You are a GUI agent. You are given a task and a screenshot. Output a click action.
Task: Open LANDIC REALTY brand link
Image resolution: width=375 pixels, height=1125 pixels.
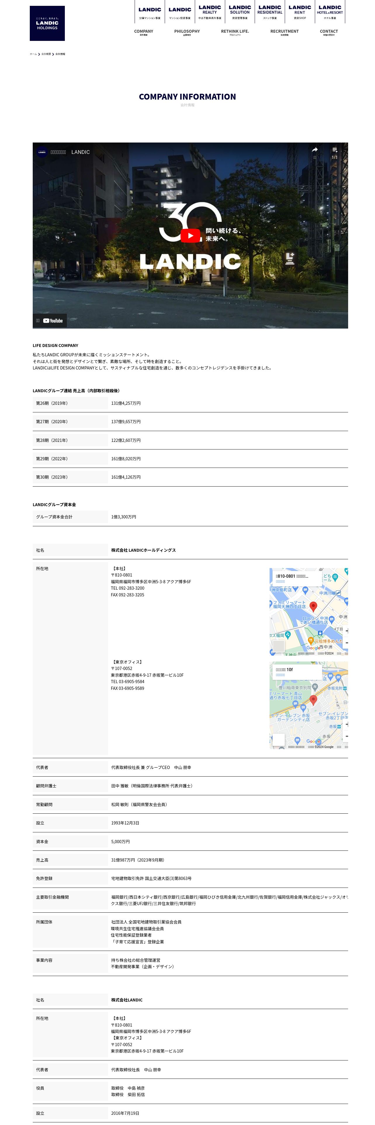[209, 12]
